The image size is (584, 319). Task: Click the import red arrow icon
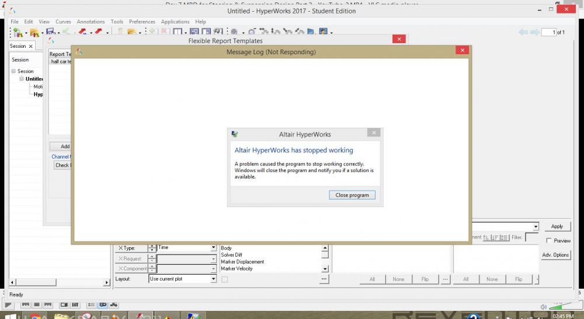[82, 32]
